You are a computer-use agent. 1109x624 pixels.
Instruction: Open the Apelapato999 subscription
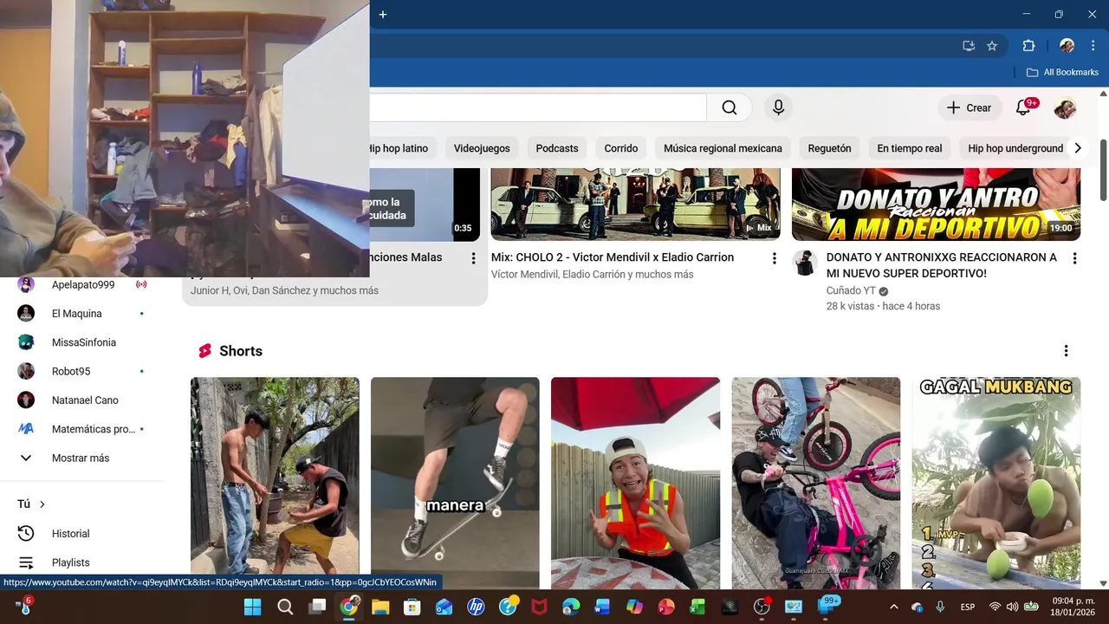coord(83,284)
